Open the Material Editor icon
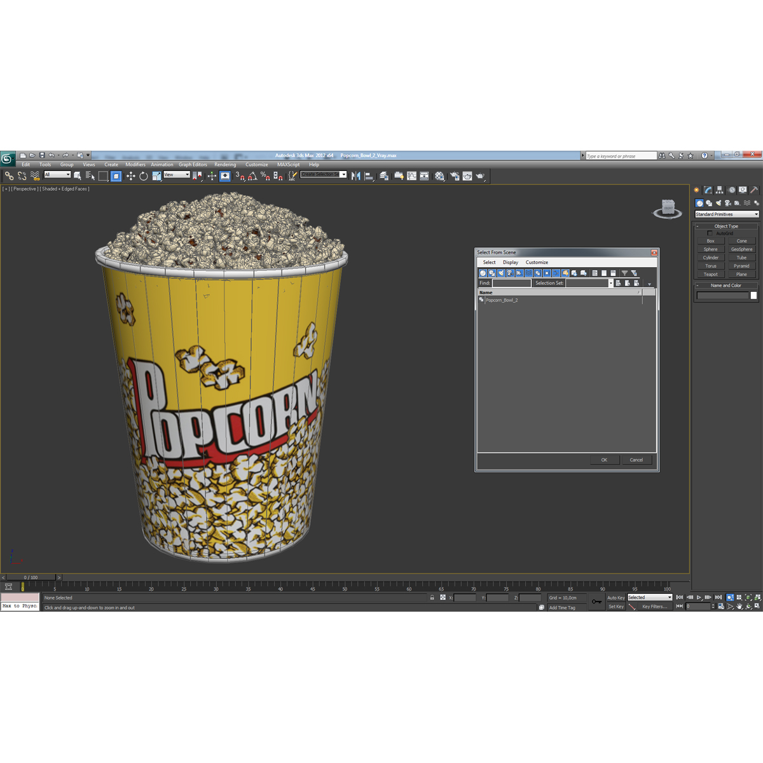The height and width of the screenshot is (763, 763). [x=440, y=176]
